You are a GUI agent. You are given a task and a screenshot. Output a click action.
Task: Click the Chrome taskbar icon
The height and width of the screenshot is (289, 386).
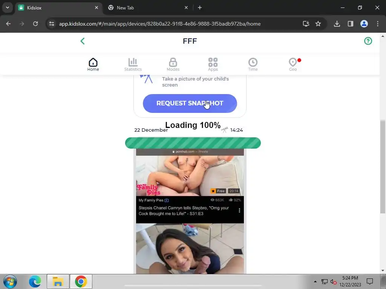81,281
